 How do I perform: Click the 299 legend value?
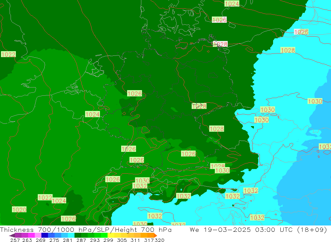coord(108,240)
